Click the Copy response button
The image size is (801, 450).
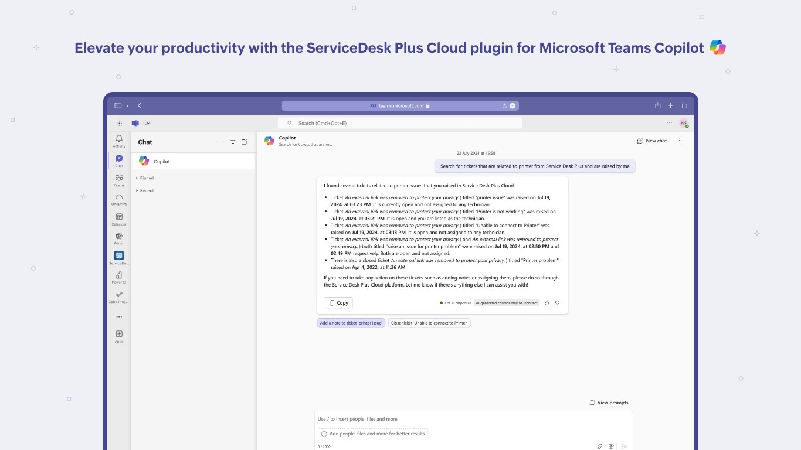point(338,303)
